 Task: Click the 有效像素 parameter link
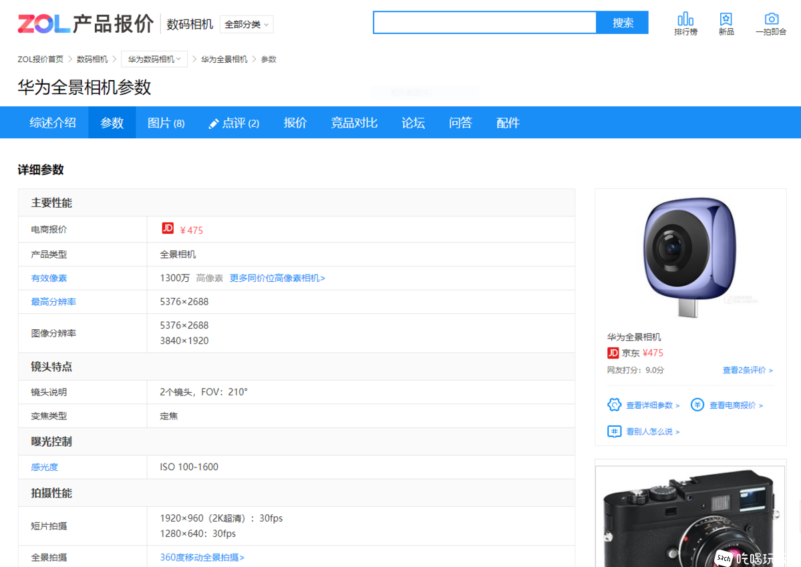(x=49, y=278)
